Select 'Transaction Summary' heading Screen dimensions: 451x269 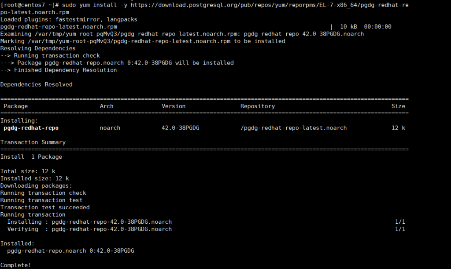33,142
